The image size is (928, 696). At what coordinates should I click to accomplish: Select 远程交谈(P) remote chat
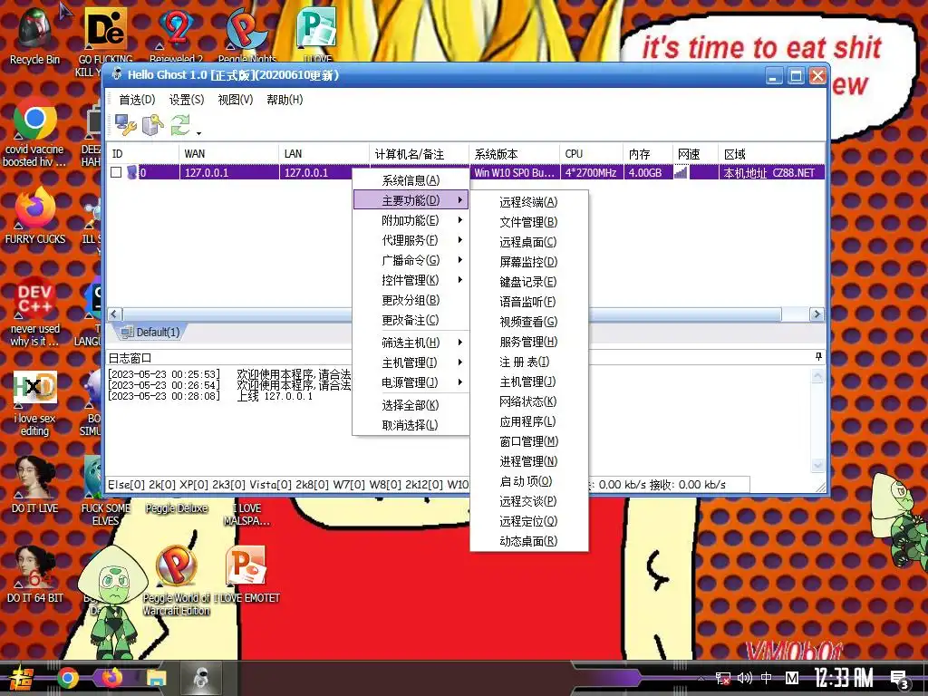click(x=528, y=501)
